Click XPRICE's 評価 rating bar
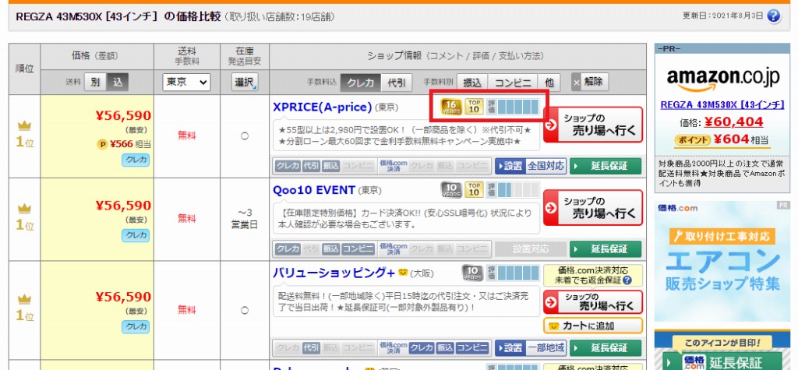Image resolution: width=798 pixels, height=370 pixels. coord(511,107)
